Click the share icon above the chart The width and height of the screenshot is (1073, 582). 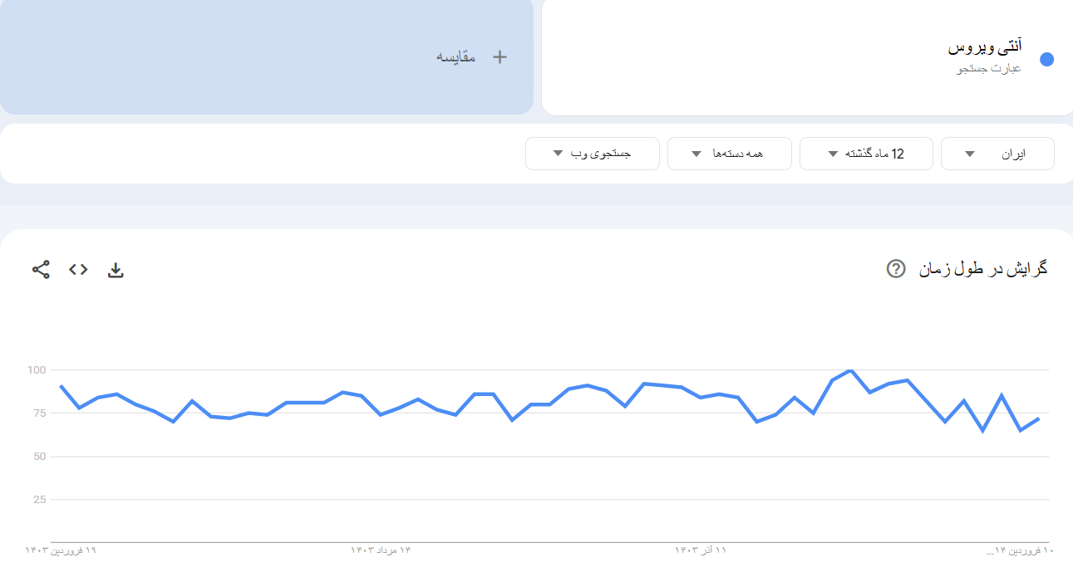click(41, 269)
